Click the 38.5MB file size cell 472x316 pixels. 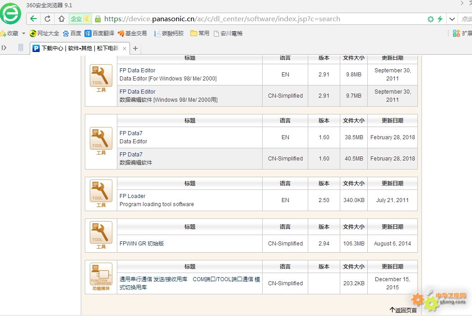(354, 137)
